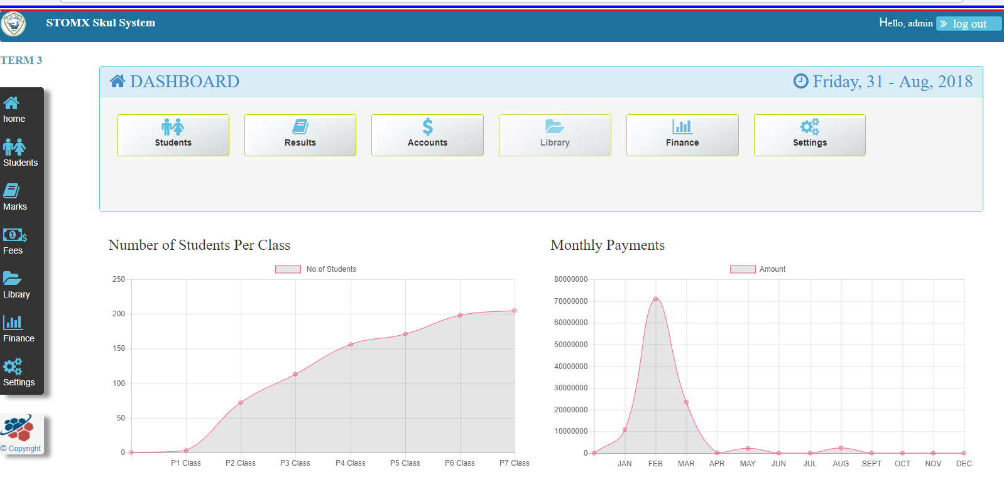Open Students from the sidebar children icon
The image size is (1004, 482).
(x=14, y=147)
